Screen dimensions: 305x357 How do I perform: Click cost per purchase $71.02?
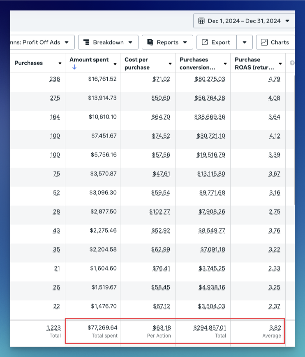(x=161, y=79)
